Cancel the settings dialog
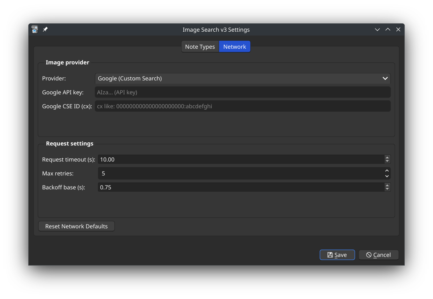The height and width of the screenshot is (299, 433). 378,255
